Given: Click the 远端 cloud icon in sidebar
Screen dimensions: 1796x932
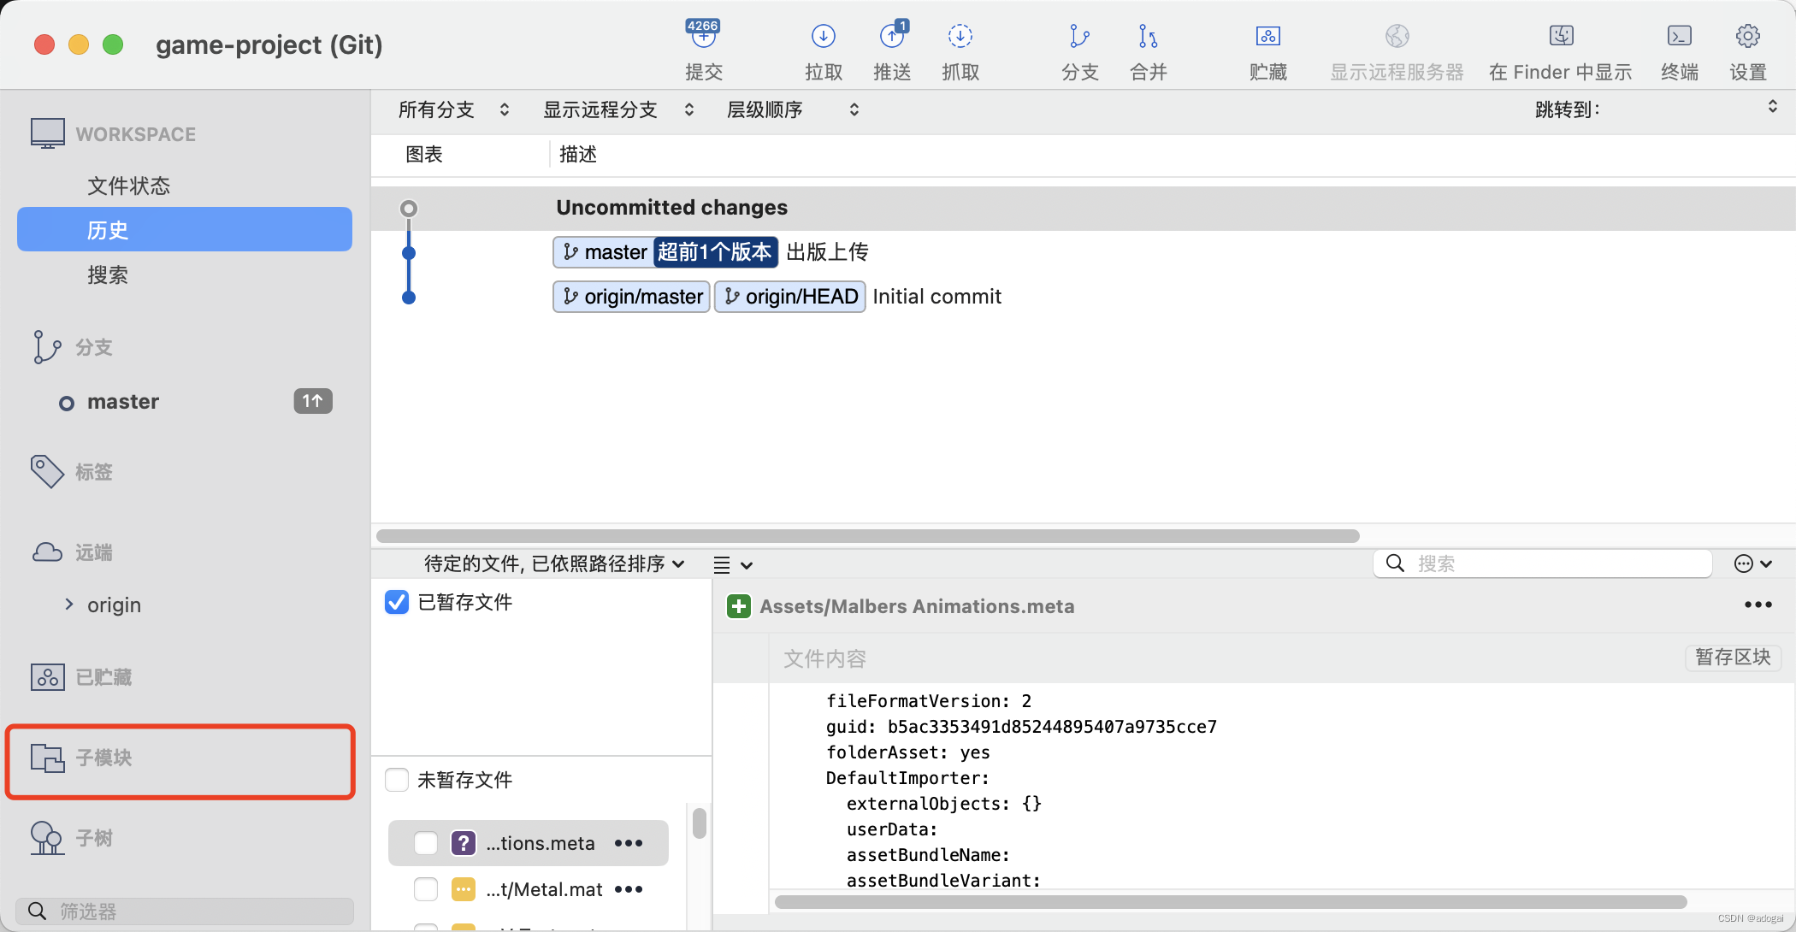Looking at the screenshot, I should pos(47,552).
